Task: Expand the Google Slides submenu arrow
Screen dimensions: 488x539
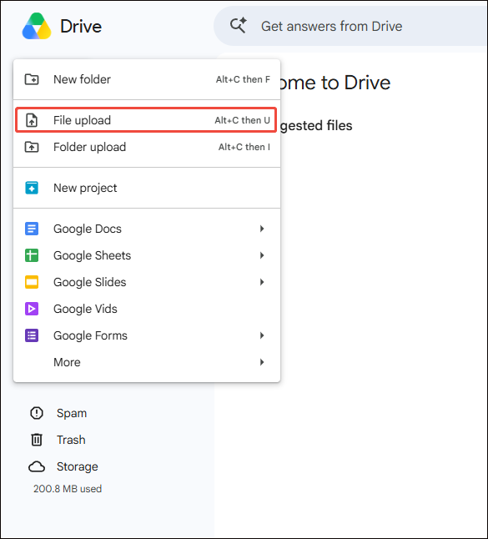Action: coord(262,282)
